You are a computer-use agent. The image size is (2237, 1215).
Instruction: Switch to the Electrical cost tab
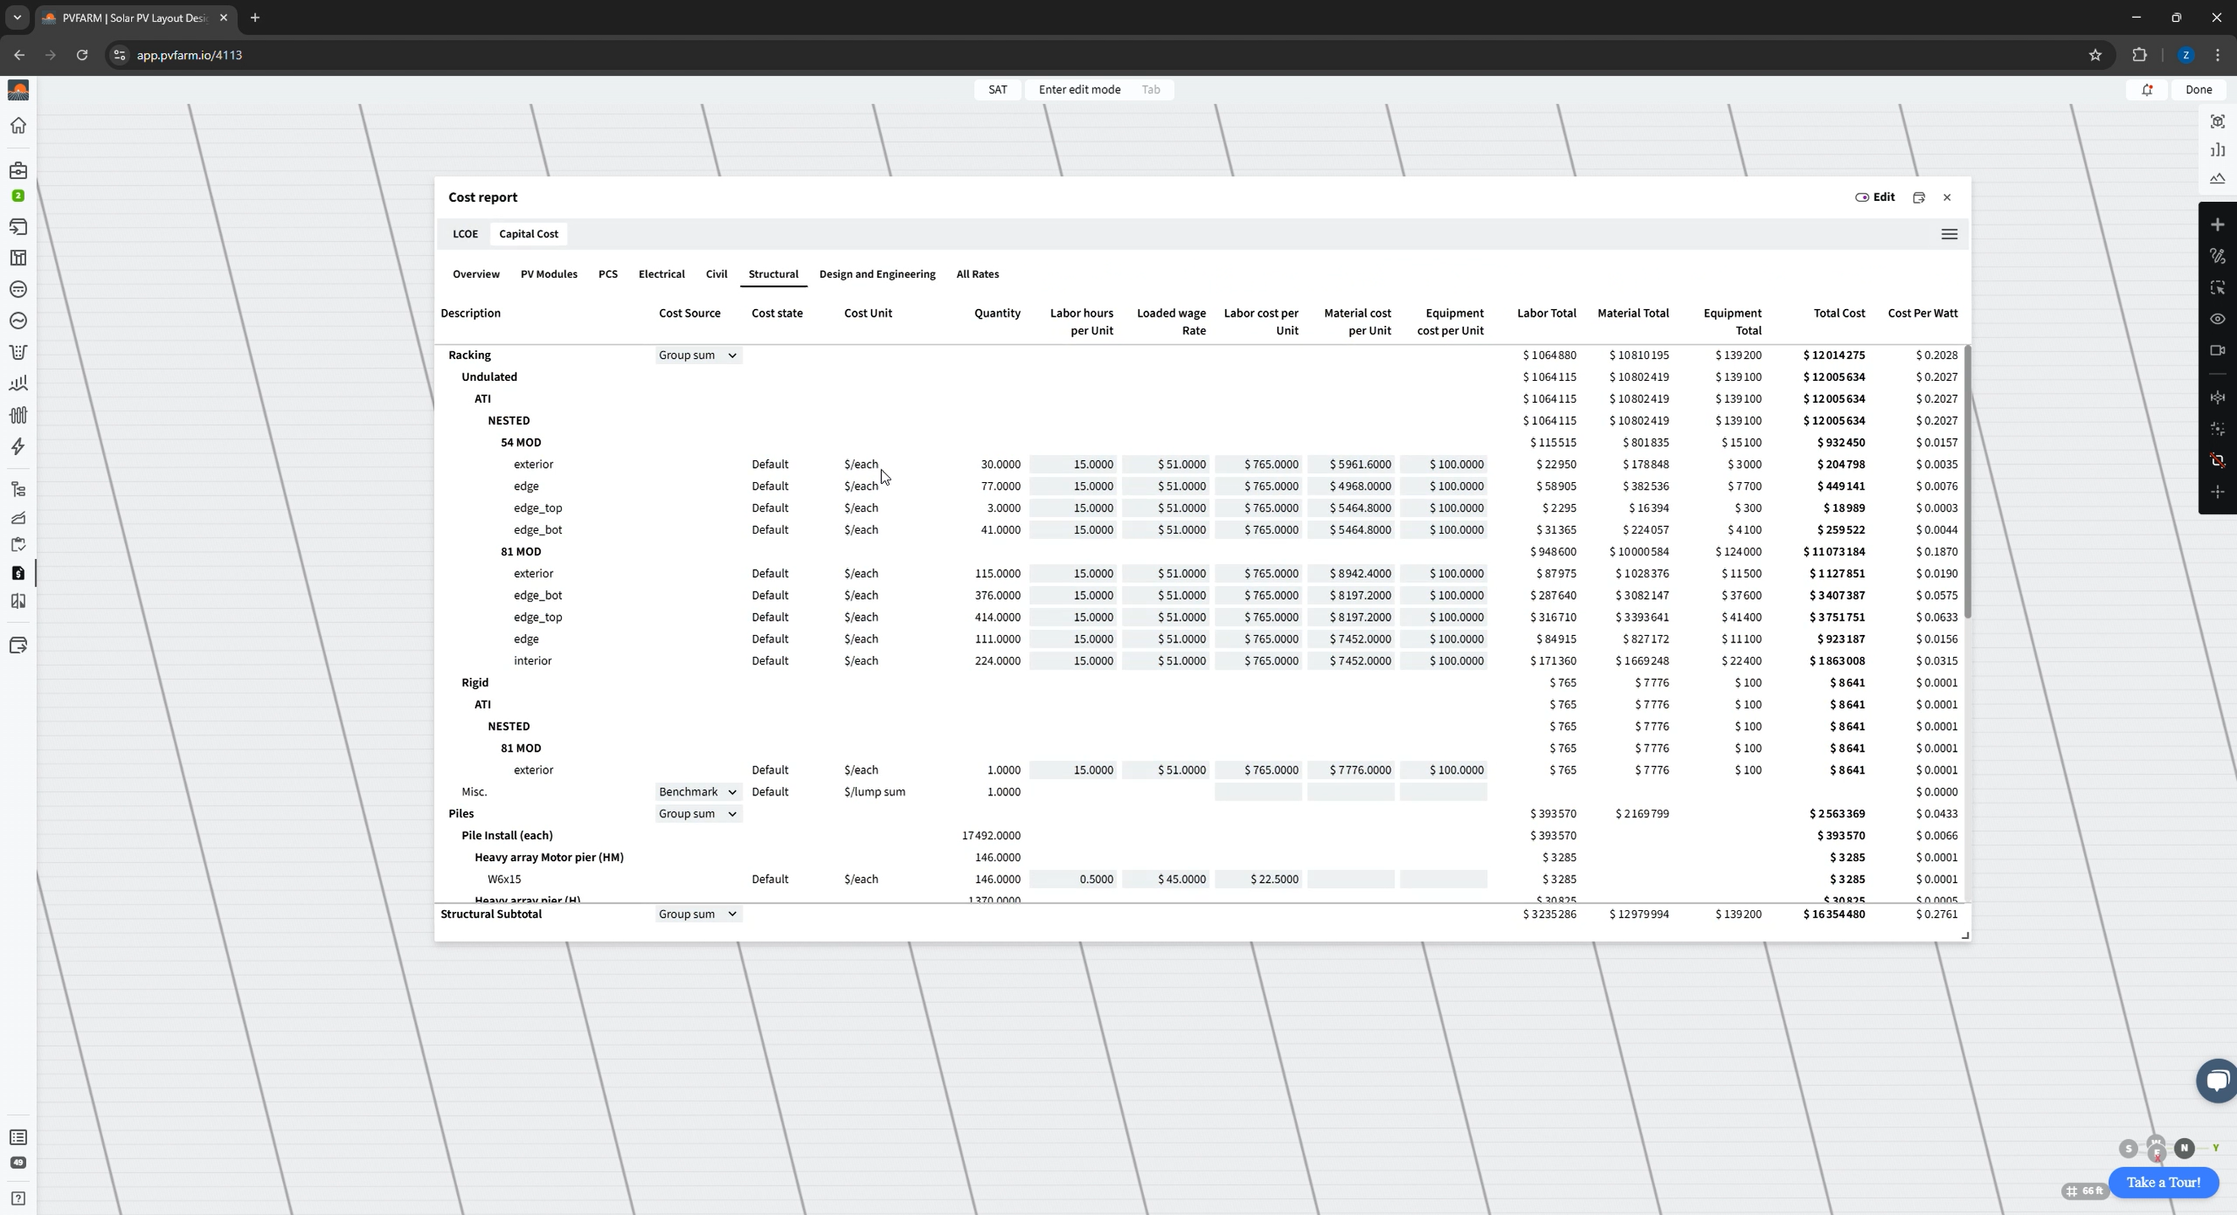pyautogui.click(x=661, y=274)
